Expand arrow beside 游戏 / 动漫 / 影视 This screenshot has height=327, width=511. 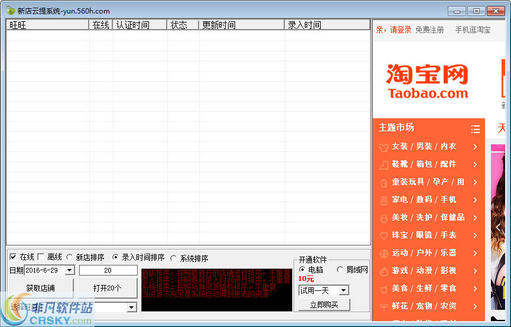(475, 271)
